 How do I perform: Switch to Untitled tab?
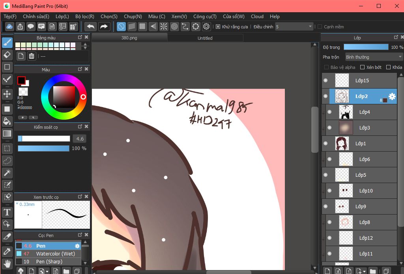tap(205, 38)
